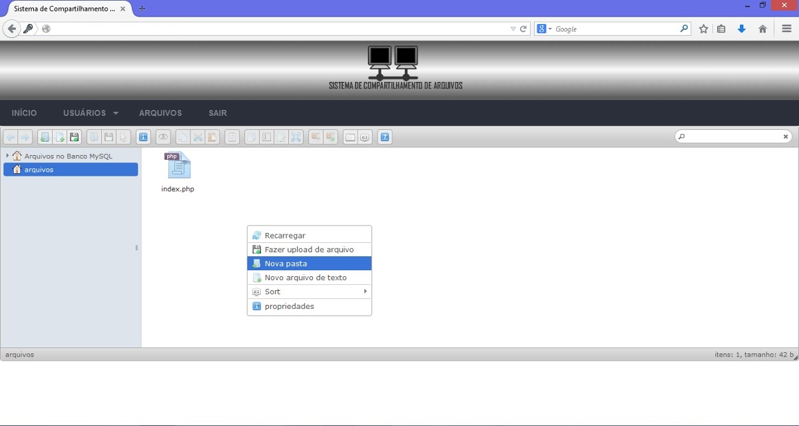Click the cut scissors icon in toolbar
Viewport: 799px width, 426px height.
198,136
